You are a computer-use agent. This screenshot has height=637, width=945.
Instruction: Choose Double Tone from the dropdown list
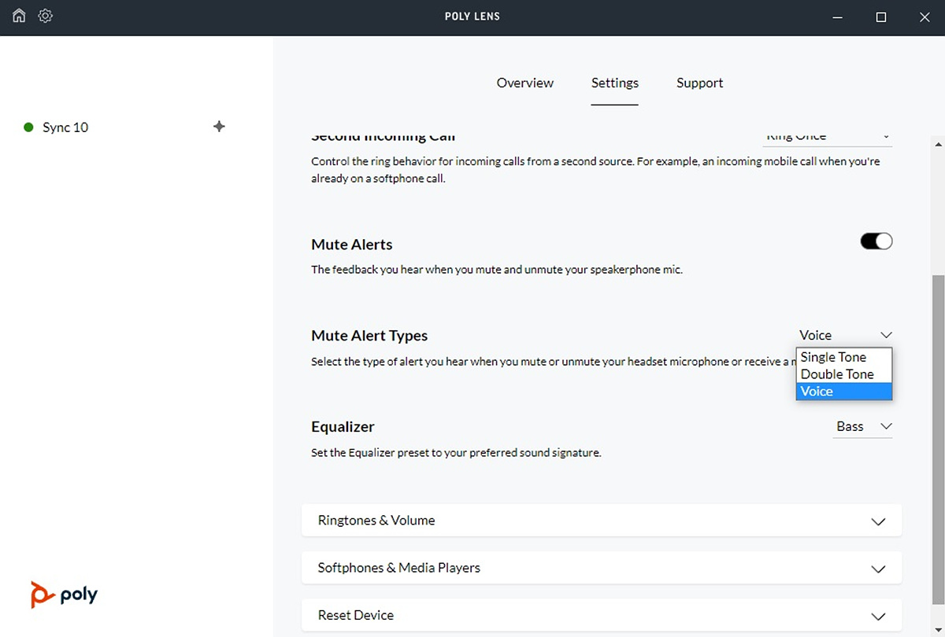[x=843, y=374]
